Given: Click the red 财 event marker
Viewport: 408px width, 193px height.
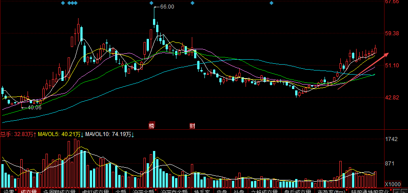Looking at the screenshot, I should (192, 126).
